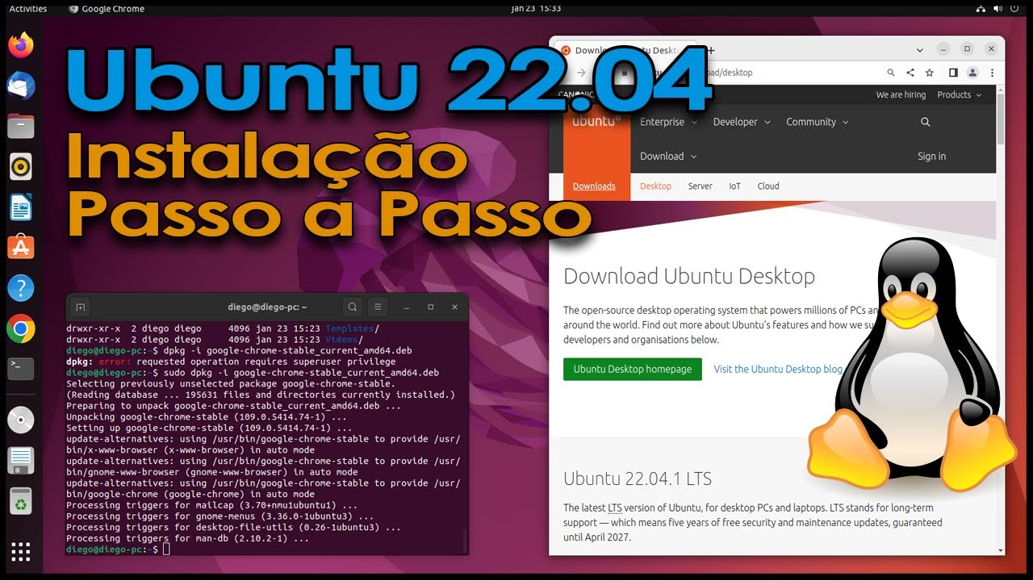Launch Thunderbird mail from the dock
The height and width of the screenshot is (581, 1033).
[x=21, y=86]
